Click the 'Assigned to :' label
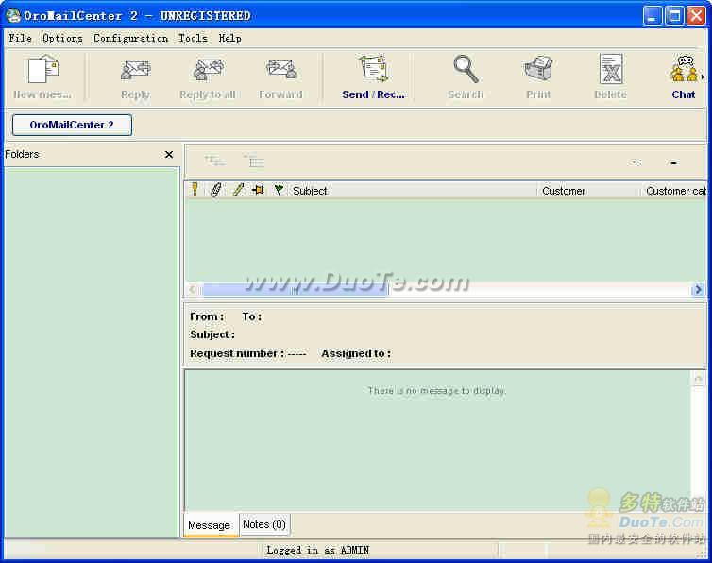 point(356,353)
